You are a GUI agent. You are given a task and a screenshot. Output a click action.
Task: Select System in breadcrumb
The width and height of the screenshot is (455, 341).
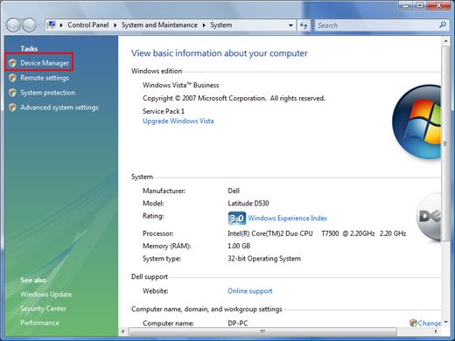[x=221, y=25]
